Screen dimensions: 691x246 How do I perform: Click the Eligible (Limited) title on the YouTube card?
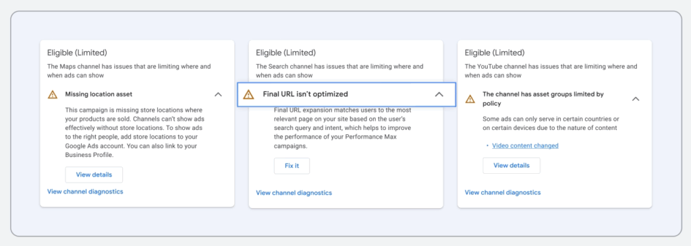(495, 53)
